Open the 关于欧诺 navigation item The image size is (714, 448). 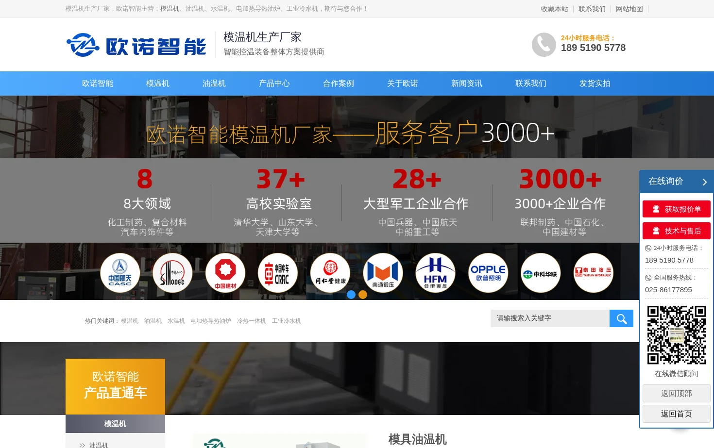403,83
